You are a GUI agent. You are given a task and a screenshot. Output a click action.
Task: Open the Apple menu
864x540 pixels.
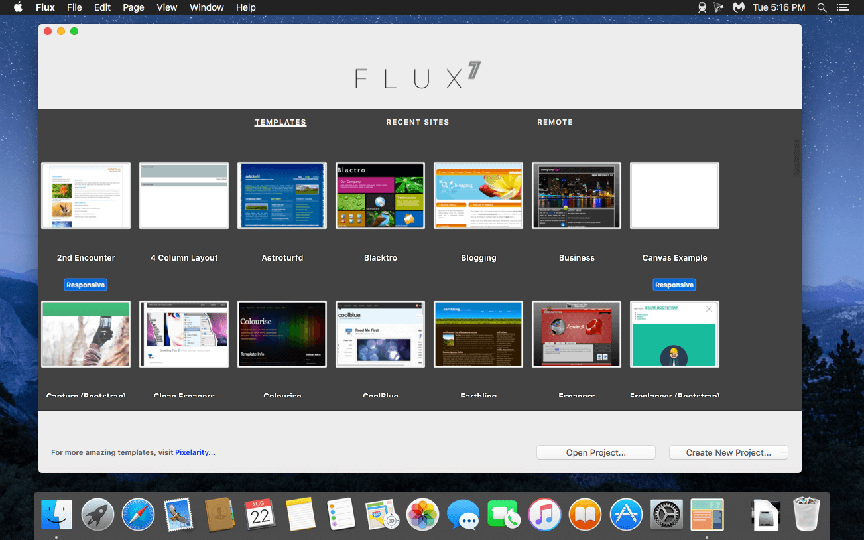click(x=18, y=7)
